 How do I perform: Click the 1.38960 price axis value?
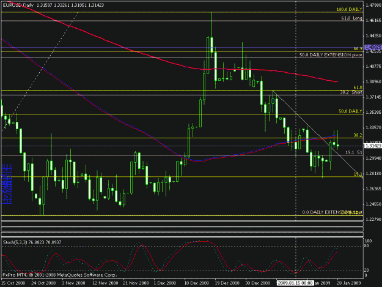373,81
